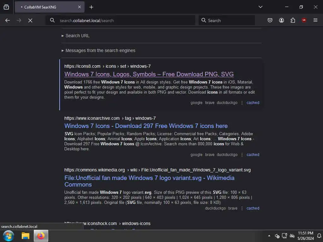Go back to the previous page

[x=8, y=20]
